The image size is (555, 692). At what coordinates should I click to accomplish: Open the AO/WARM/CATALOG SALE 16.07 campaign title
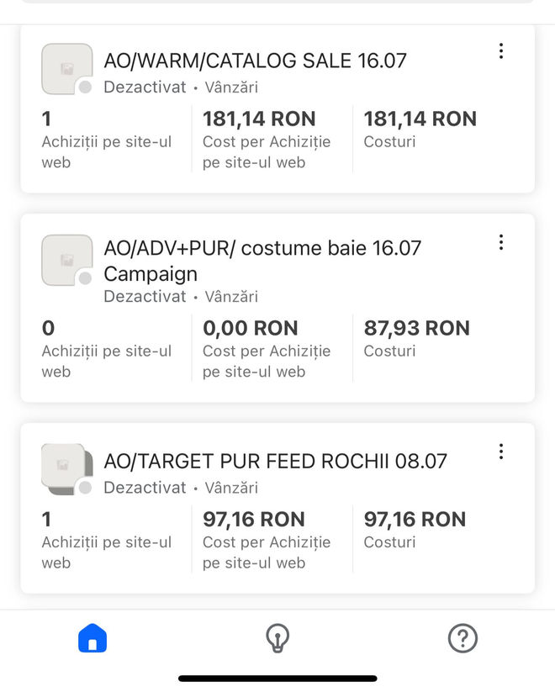[x=255, y=61]
